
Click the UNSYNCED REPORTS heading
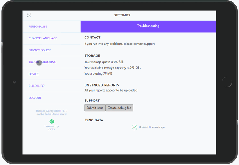[x=102, y=85]
